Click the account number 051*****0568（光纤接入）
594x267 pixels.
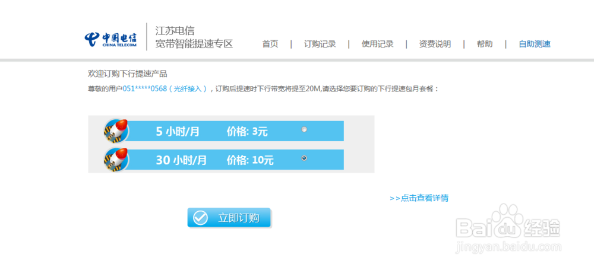coord(166,89)
